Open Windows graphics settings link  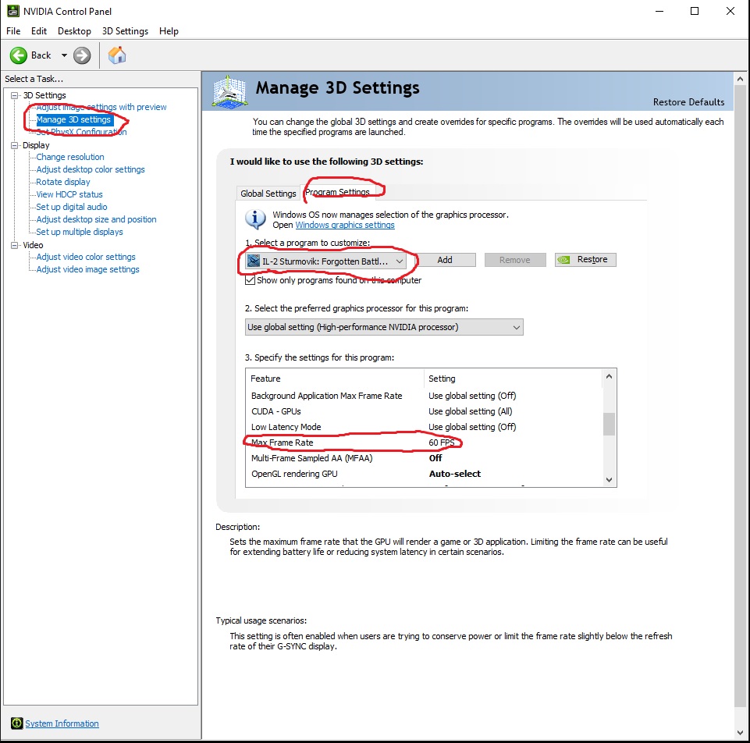pos(345,225)
